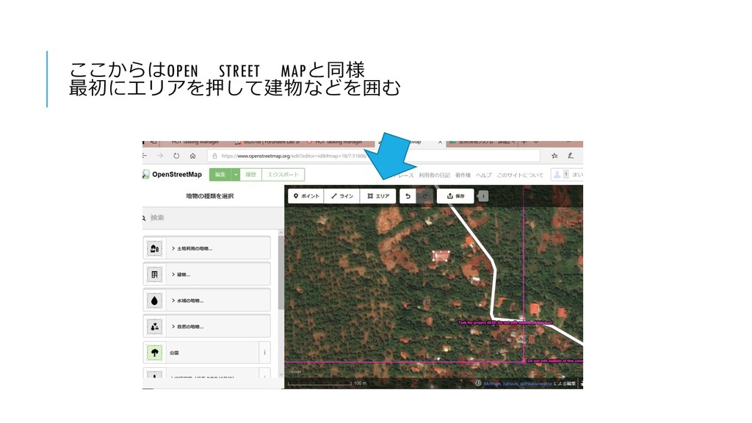Expand the 土地利用の地物 category
The image size is (752, 423).
pyautogui.click(x=206, y=248)
